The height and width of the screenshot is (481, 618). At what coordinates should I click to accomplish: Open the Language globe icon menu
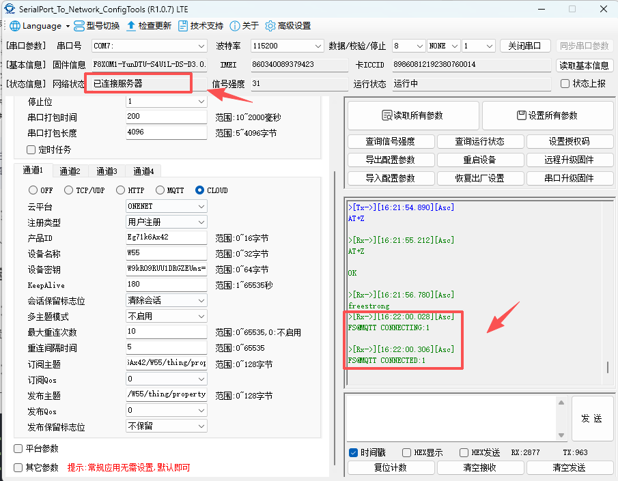[x=14, y=26]
